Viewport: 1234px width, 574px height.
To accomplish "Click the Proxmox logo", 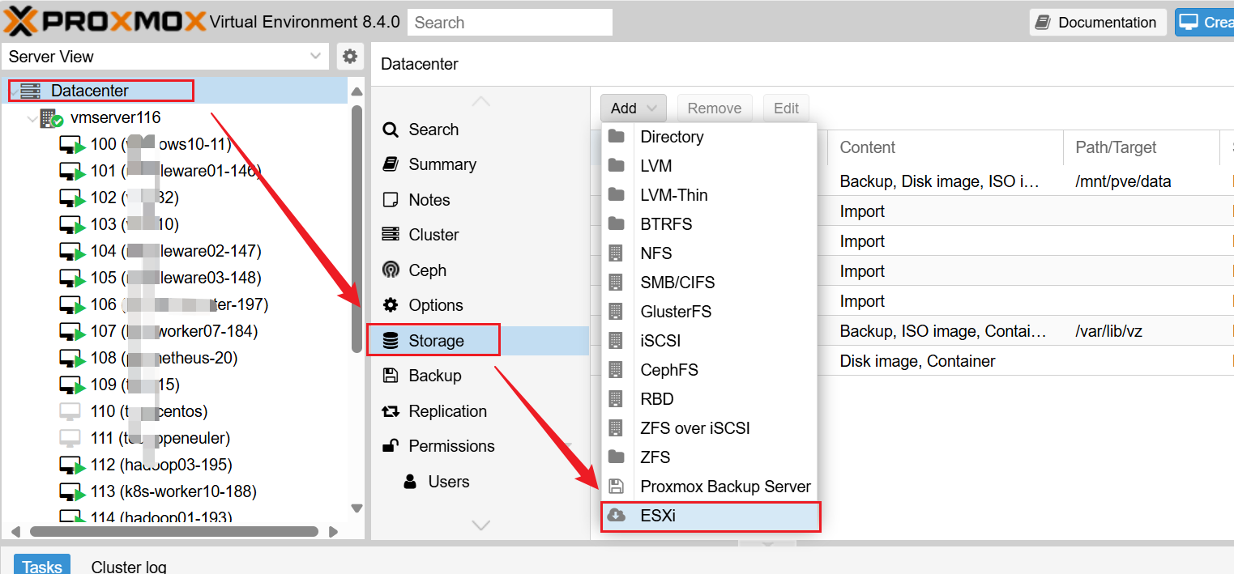I will pyautogui.click(x=105, y=21).
